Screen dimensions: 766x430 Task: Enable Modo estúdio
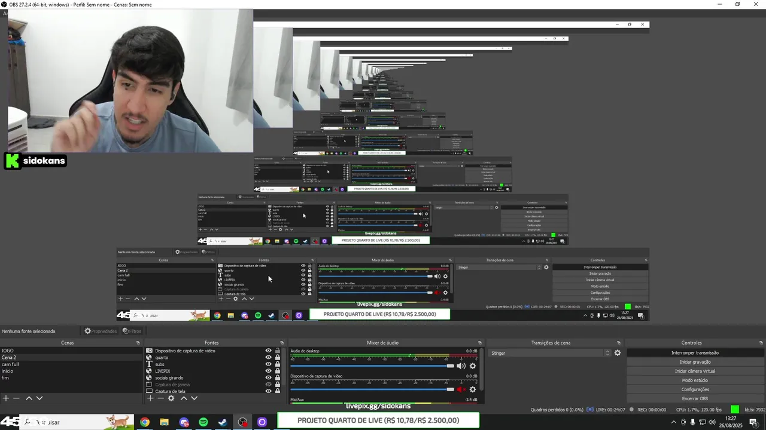pyautogui.click(x=695, y=380)
